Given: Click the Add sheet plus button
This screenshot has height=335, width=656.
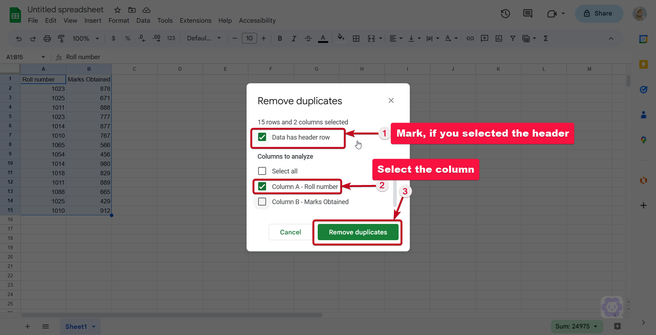Looking at the screenshot, I should pos(27,327).
